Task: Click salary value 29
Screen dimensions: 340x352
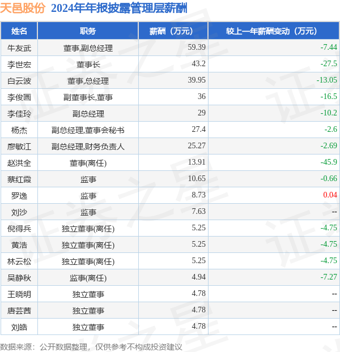Action: [x=202, y=113]
